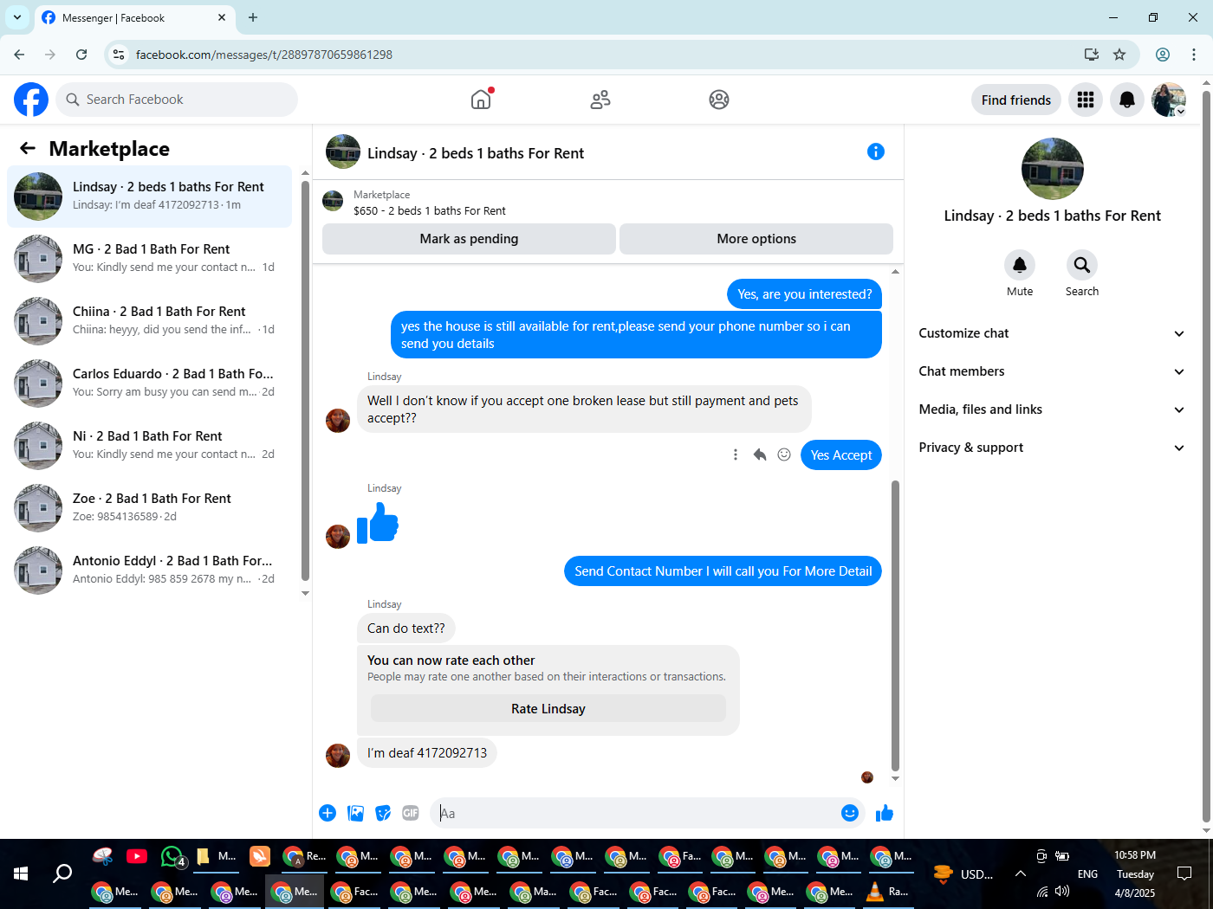This screenshot has height=909, width=1213.
Task: Reply to the Yes Accept message
Action: point(760,455)
